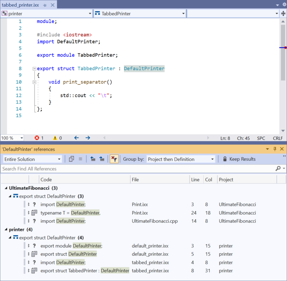
Task: Navigate backward with the left blue arrow
Action: coord(77,138)
